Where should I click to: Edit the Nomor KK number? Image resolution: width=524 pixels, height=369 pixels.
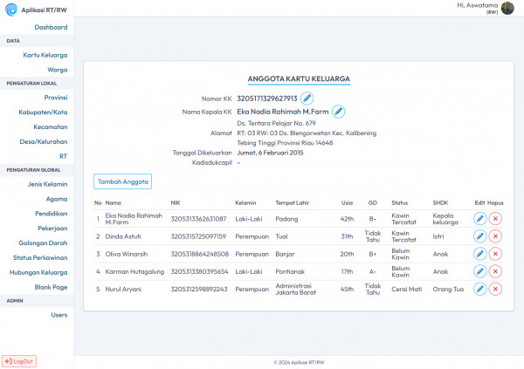click(307, 99)
